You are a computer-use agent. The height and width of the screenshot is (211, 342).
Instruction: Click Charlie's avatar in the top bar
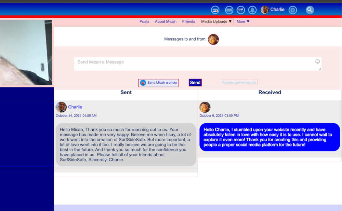[x=265, y=10]
